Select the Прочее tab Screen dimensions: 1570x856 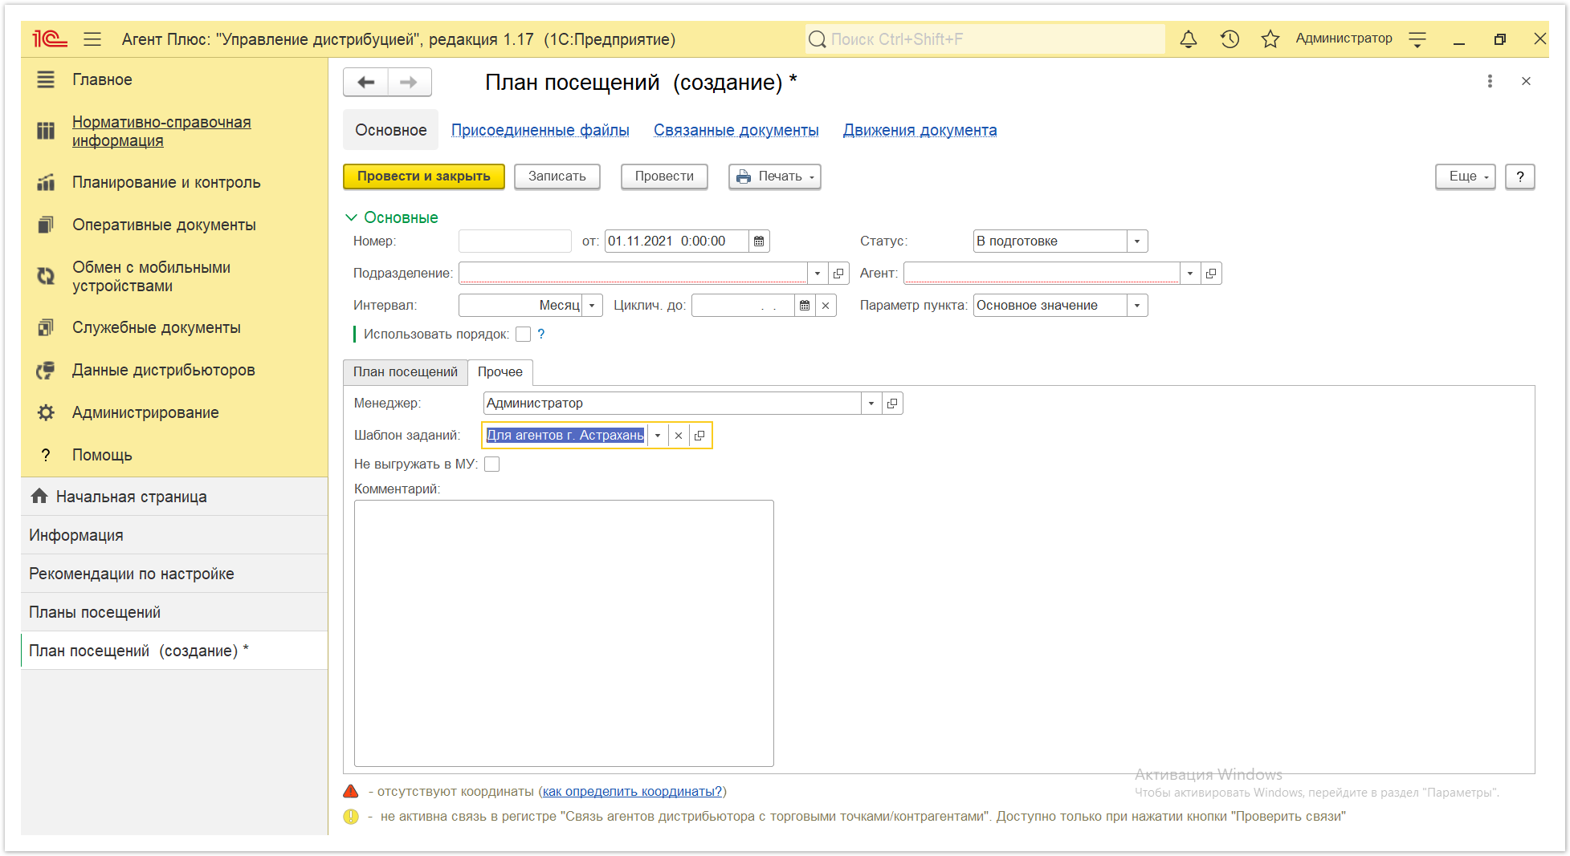[500, 371]
